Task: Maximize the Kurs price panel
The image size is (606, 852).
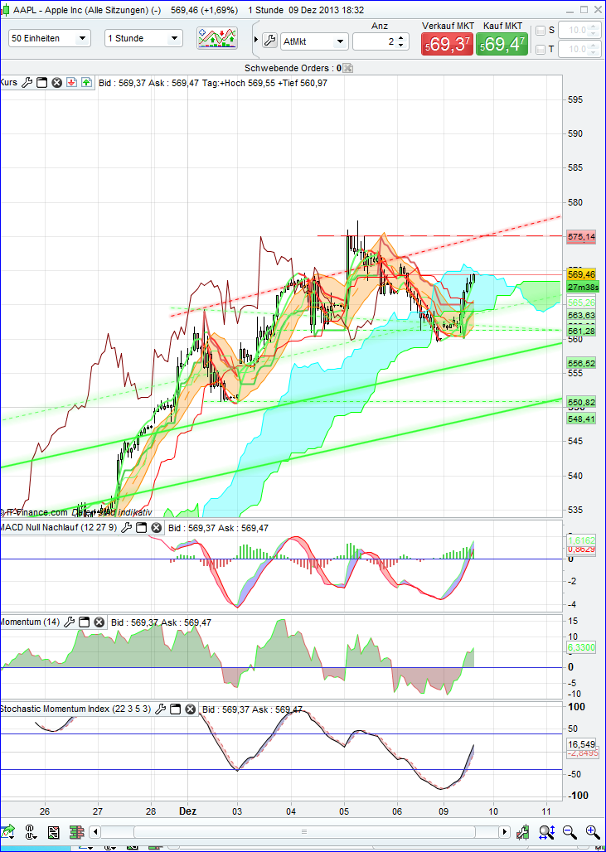Action: tap(41, 83)
